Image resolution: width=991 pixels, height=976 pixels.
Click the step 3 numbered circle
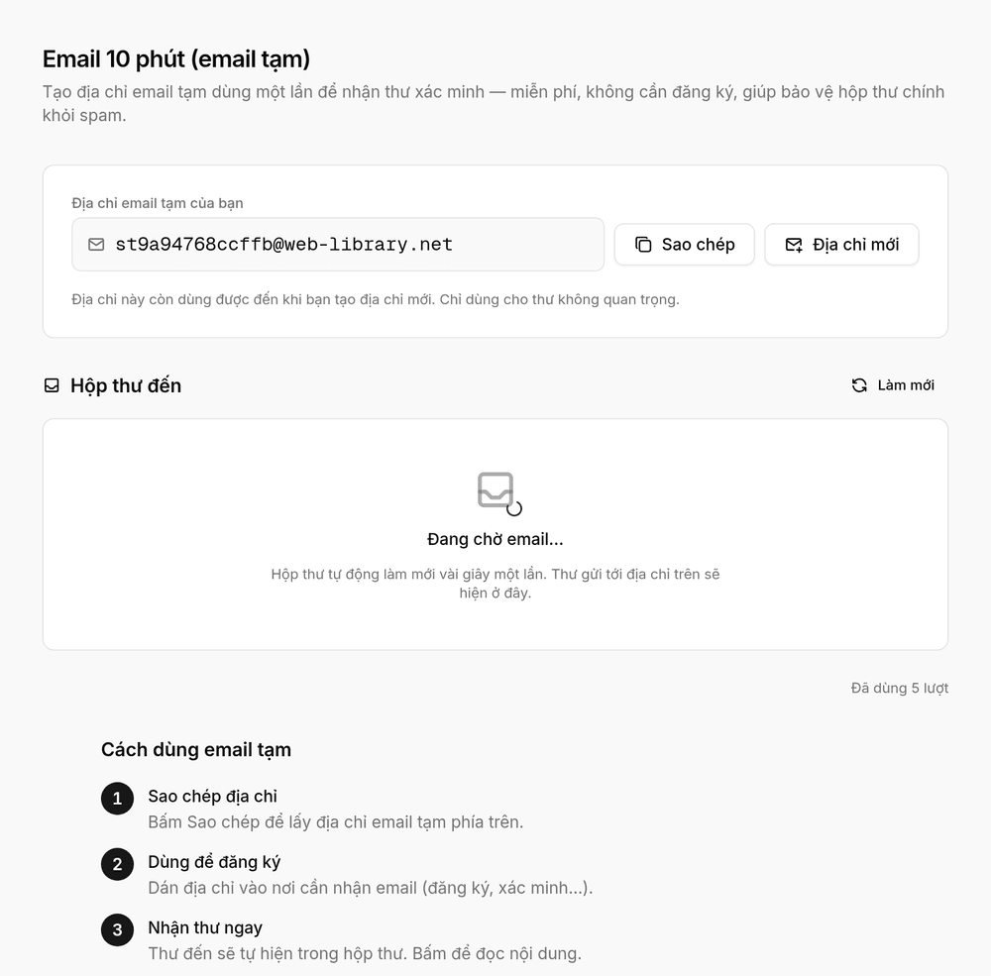pyautogui.click(x=118, y=929)
